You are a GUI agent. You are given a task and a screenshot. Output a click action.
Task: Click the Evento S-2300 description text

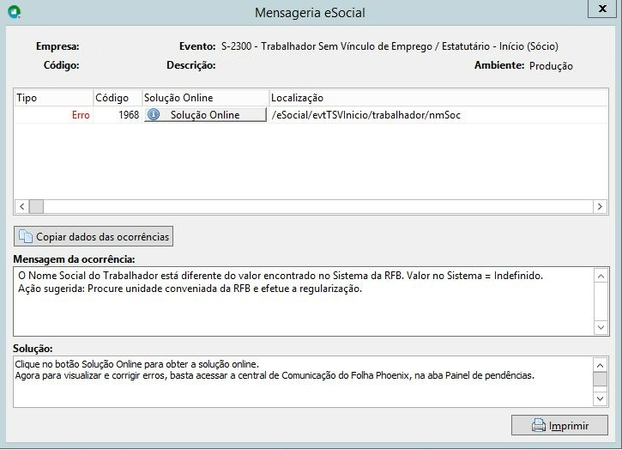[390, 46]
